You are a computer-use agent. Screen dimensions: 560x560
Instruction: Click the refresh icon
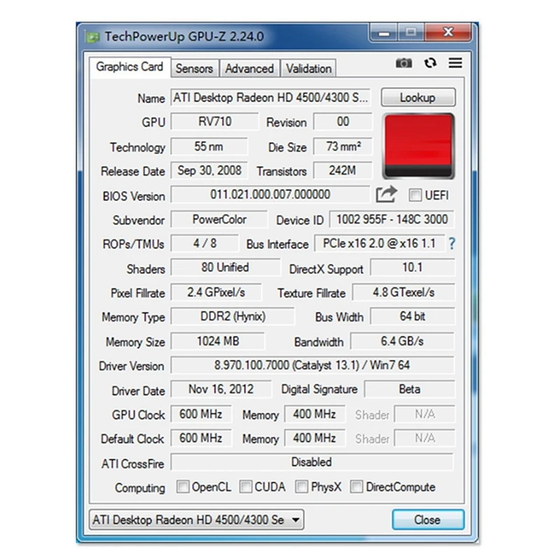[x=430, y=63]
